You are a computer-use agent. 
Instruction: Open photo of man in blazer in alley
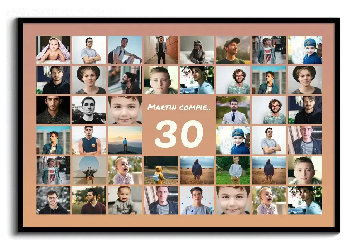click(x=161, y=50)
